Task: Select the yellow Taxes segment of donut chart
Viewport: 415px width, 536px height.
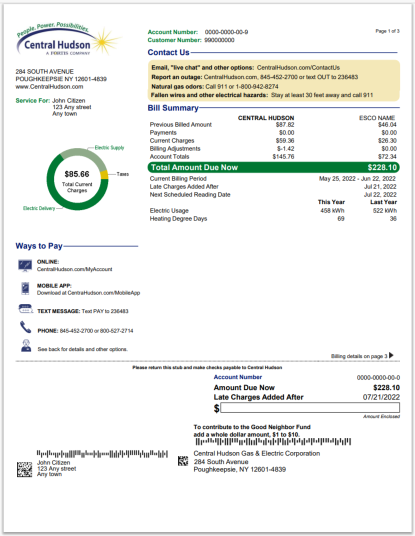Action: point(104,174)
